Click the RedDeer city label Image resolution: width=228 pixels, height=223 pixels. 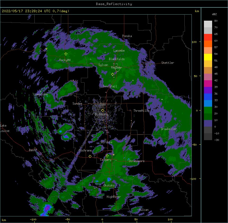[116, 68]
